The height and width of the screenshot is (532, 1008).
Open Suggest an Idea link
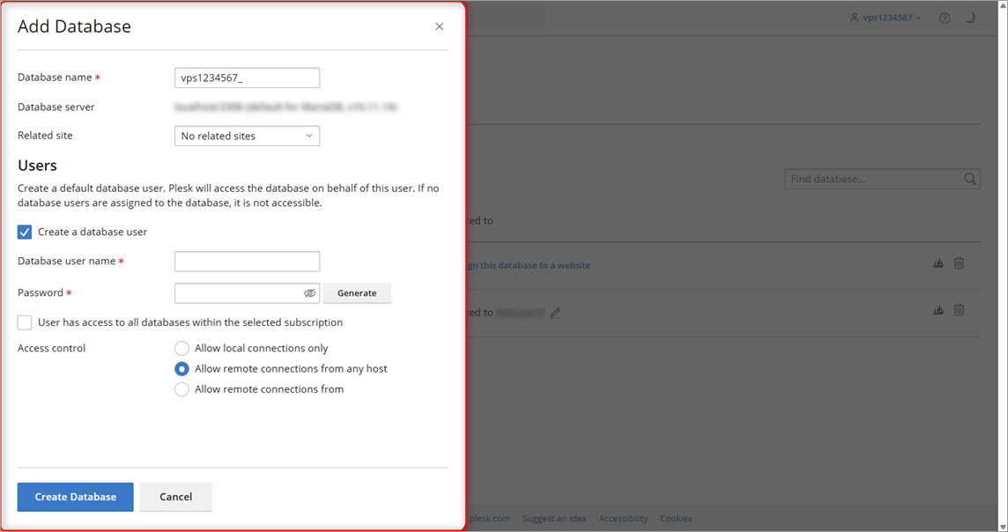tap(554, 519)
